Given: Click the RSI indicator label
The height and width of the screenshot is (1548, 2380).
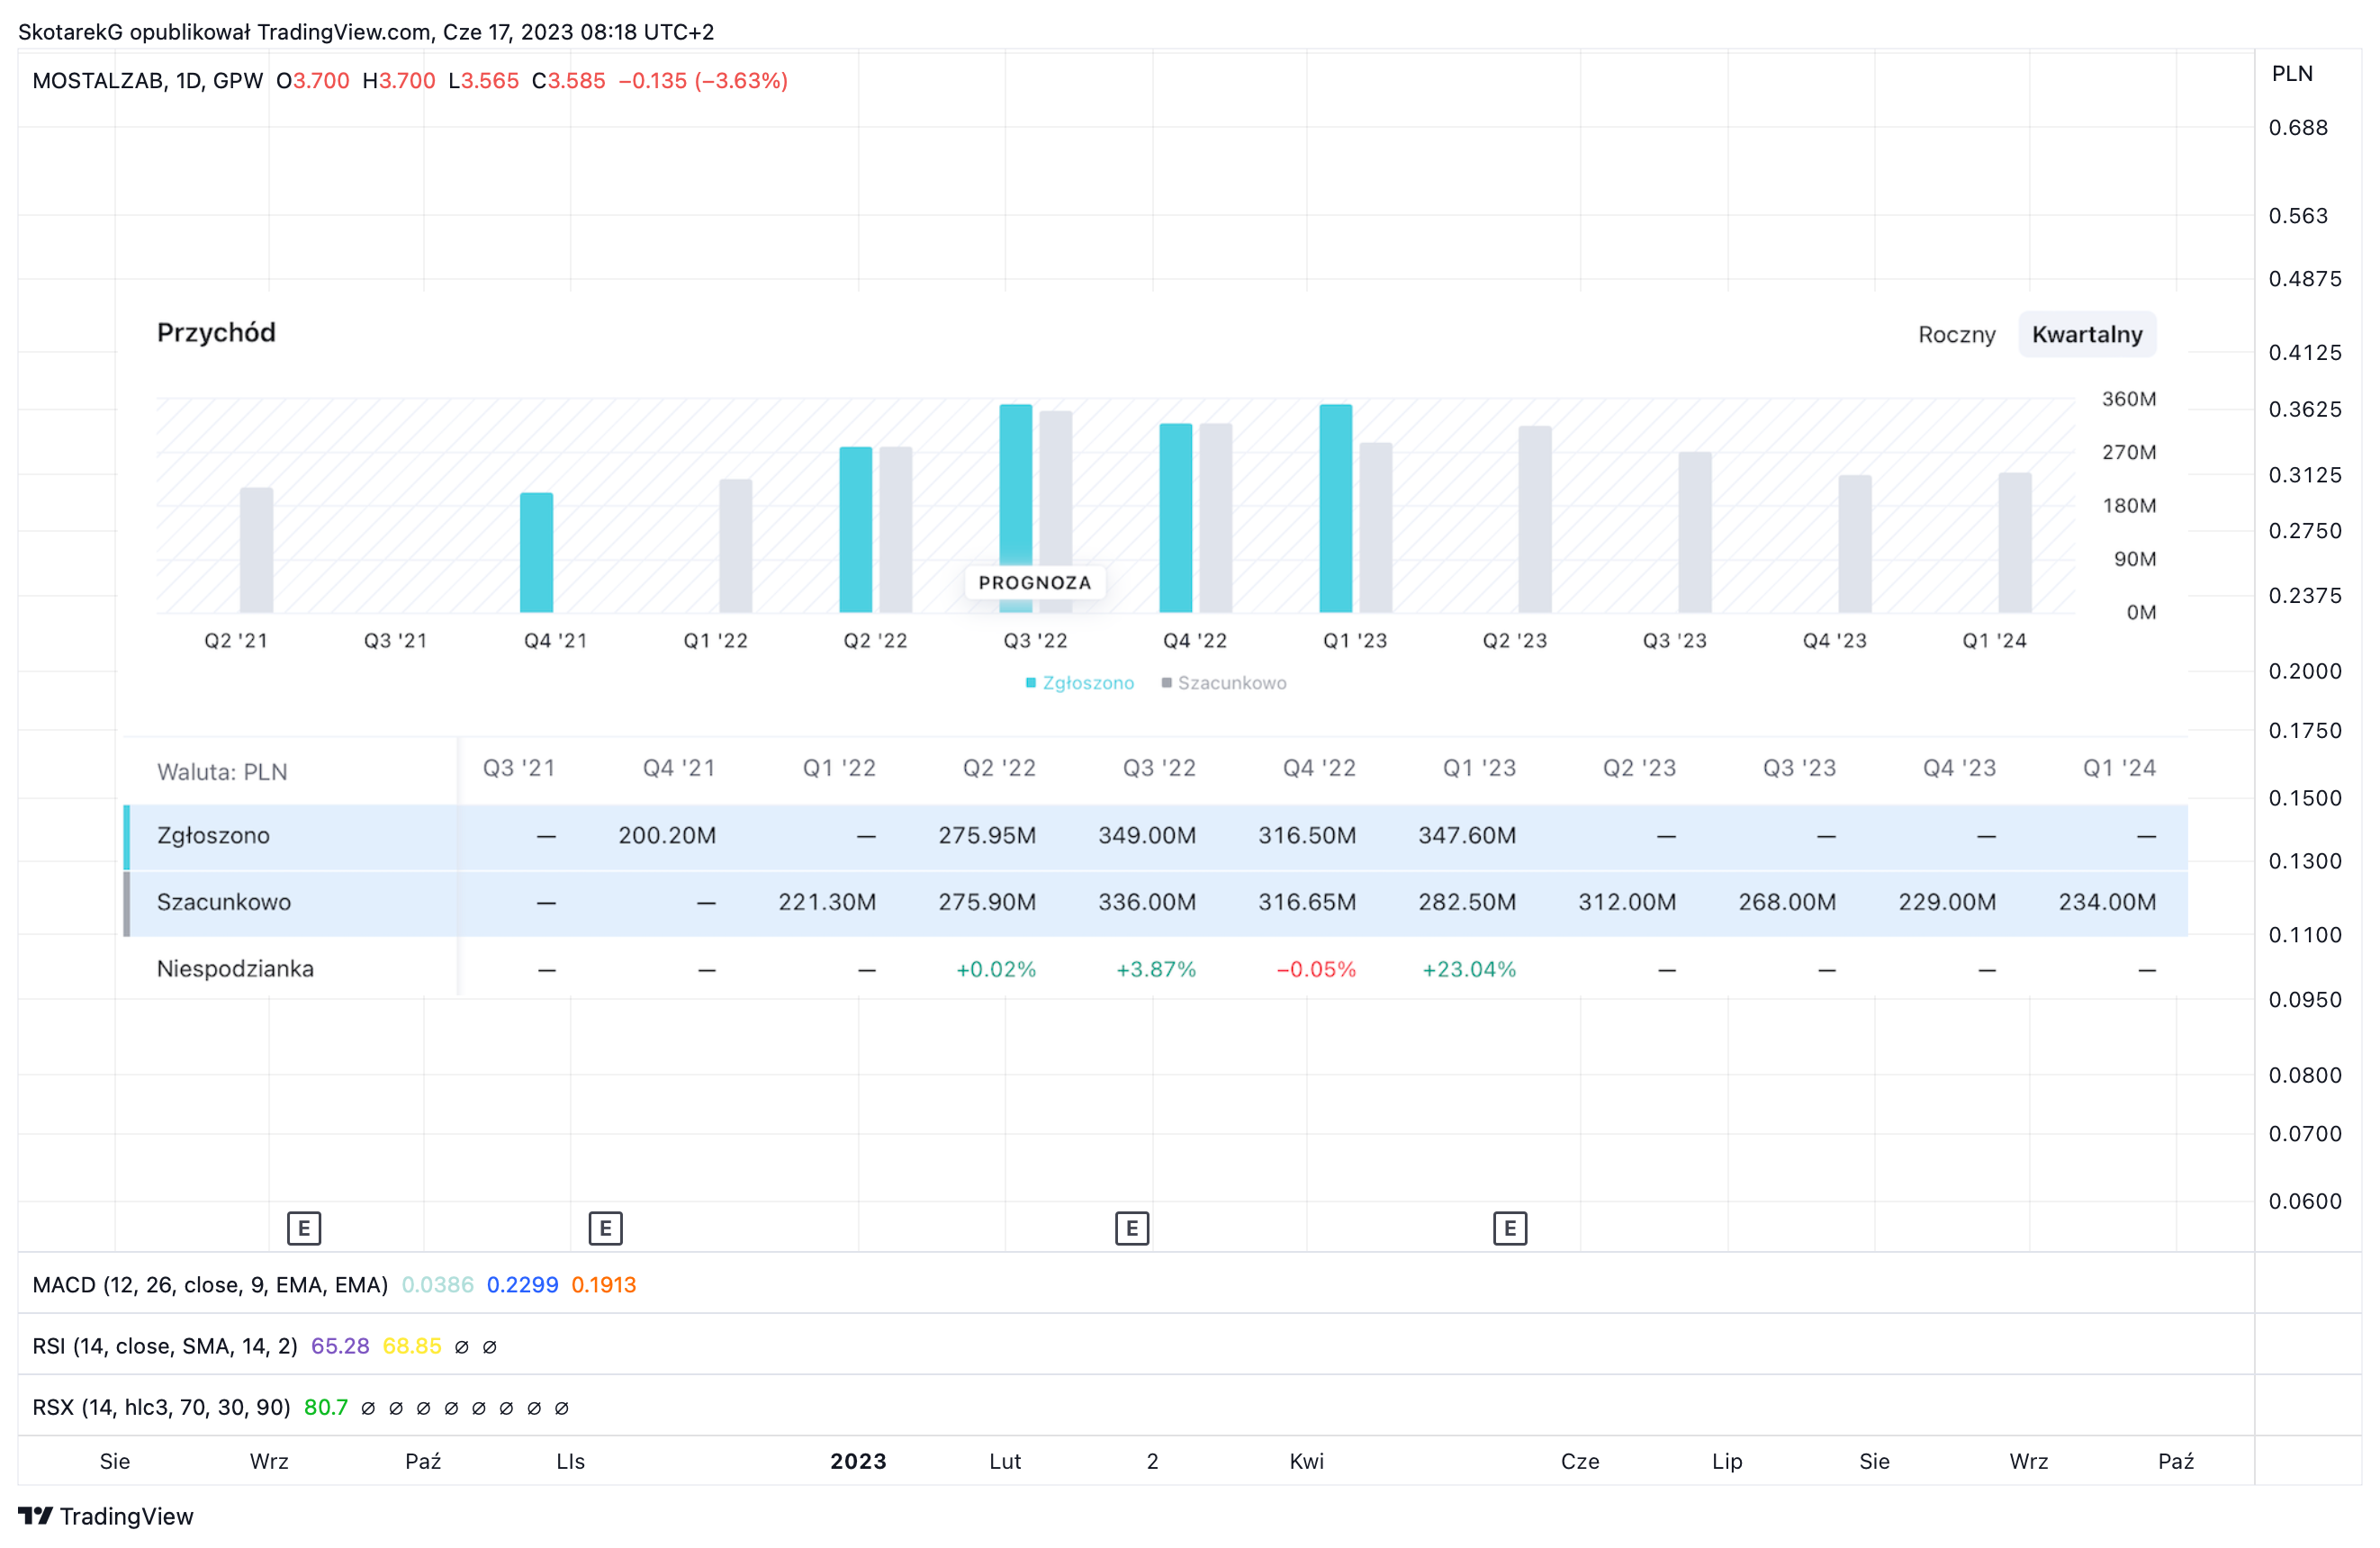Looking at the screenshot, I should [x=165, y=1346].
